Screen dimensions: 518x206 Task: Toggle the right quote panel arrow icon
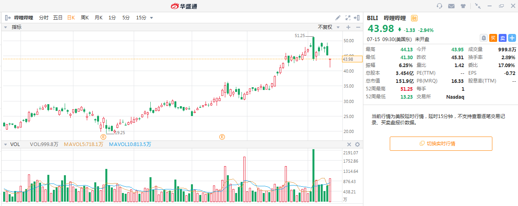(357, 18)
